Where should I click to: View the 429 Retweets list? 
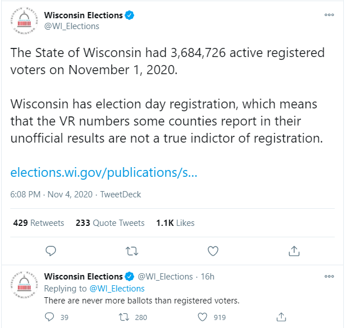pos(38,223)
